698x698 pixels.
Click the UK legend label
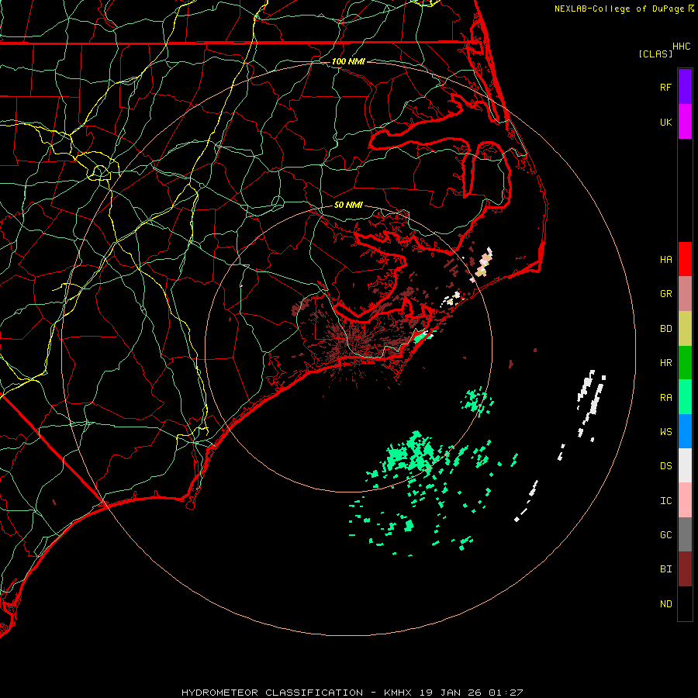click(x=665, y=122)
